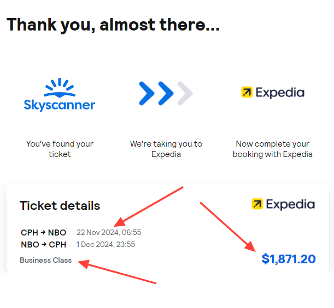The width and height of the screenshot is (334, 308).
Task: Click the "Thank you, almost there..." heading
Action: [x=113, y=25]
